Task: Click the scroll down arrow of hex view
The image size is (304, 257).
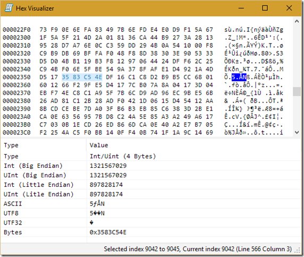Action: click(x=297, y=132)
